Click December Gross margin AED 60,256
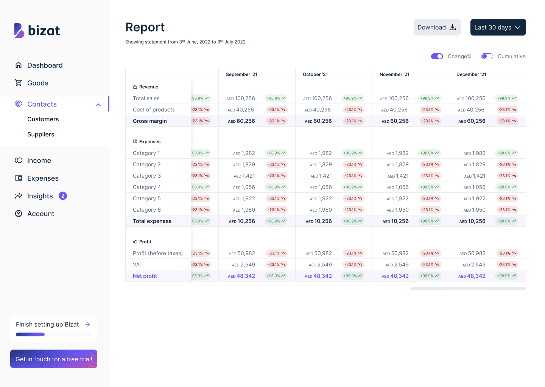Screen dimensions: 545x387 [472, 121]
